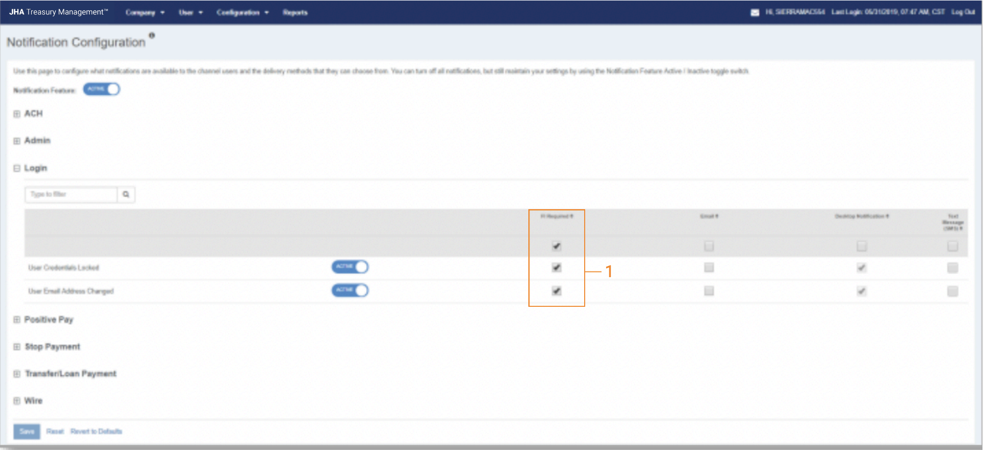This screenshot has height=450, width=984.
Task: Open the Configuration dropdown menu
Action: click(242, 12)
